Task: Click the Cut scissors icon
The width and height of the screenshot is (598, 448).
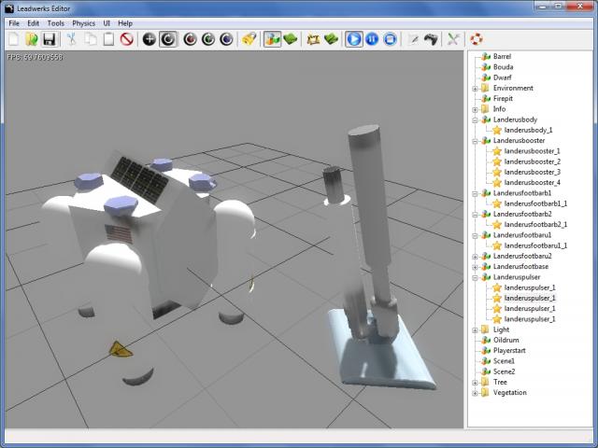Action: [71, 39]
